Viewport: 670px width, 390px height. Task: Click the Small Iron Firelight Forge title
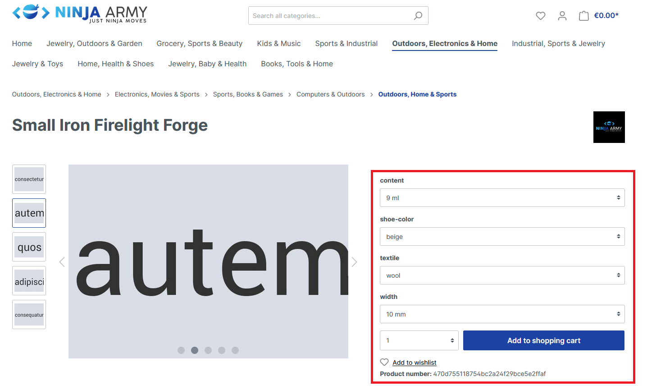point(110,125)
